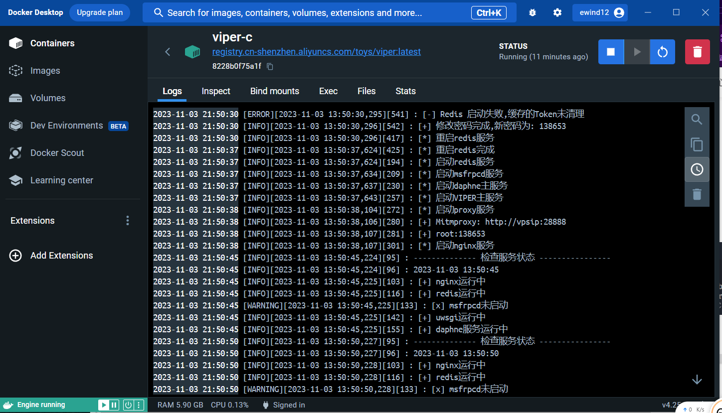Delete the viper-c container
The width and height of the screenshot is (722, 413).
pos(698,52)
